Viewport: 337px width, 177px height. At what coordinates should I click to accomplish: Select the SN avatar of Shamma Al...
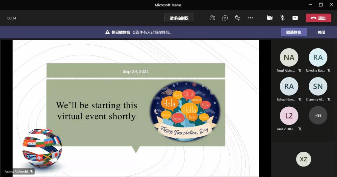[x=318, y=86]
